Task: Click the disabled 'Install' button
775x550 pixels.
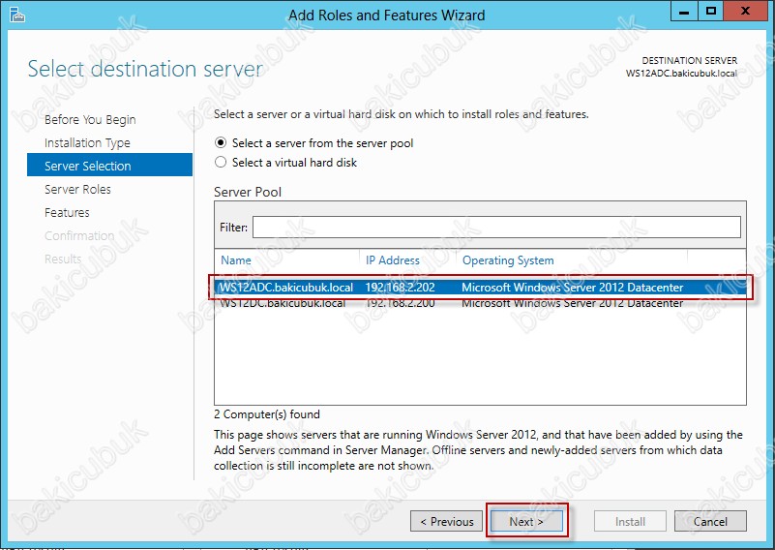Action: [x=630, y=521]
